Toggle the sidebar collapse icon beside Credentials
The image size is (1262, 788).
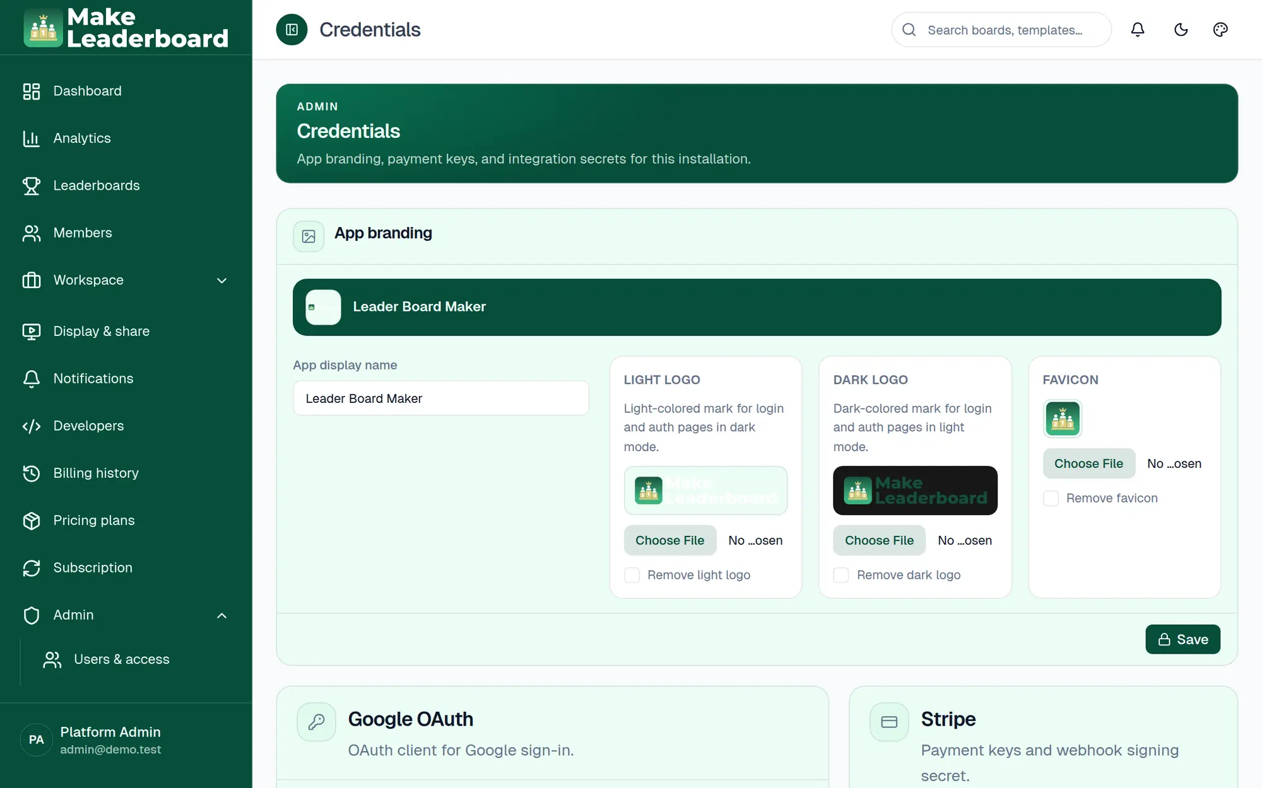[x=292, y=30]
